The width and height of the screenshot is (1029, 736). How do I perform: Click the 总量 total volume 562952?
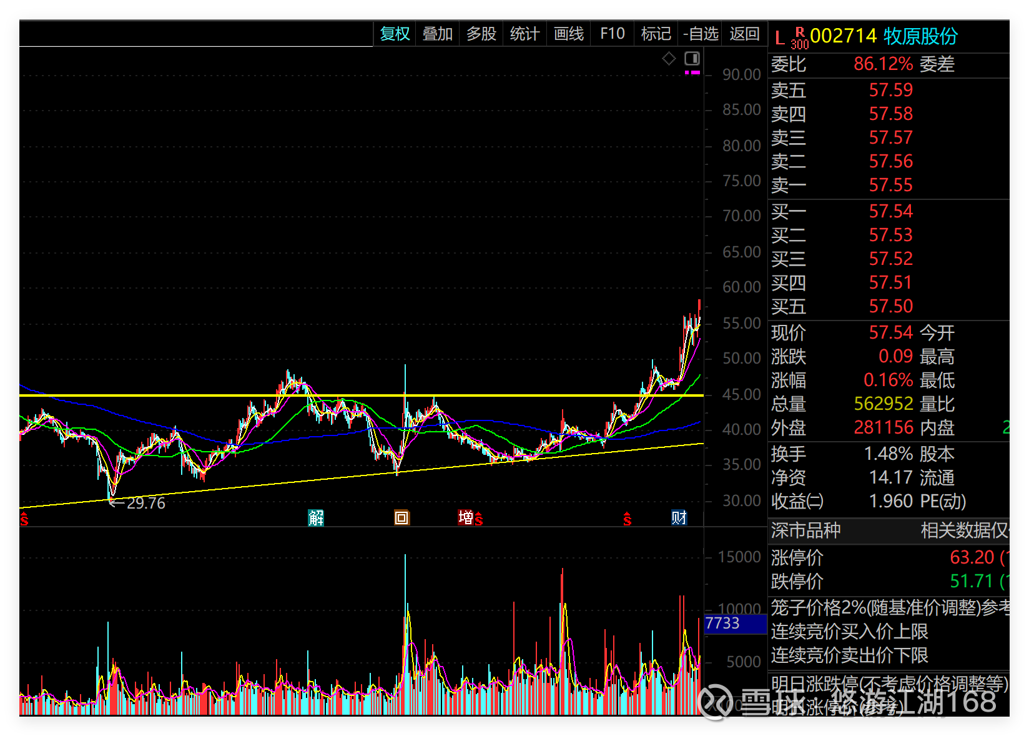click(x=884, y=404)
